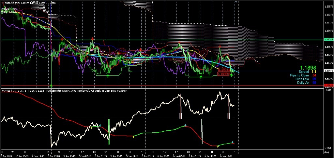The height and width of the screenshot is (158, 334).
Task: Click the chart shift triangle marker on top edge
Action: tap(236, 2)
